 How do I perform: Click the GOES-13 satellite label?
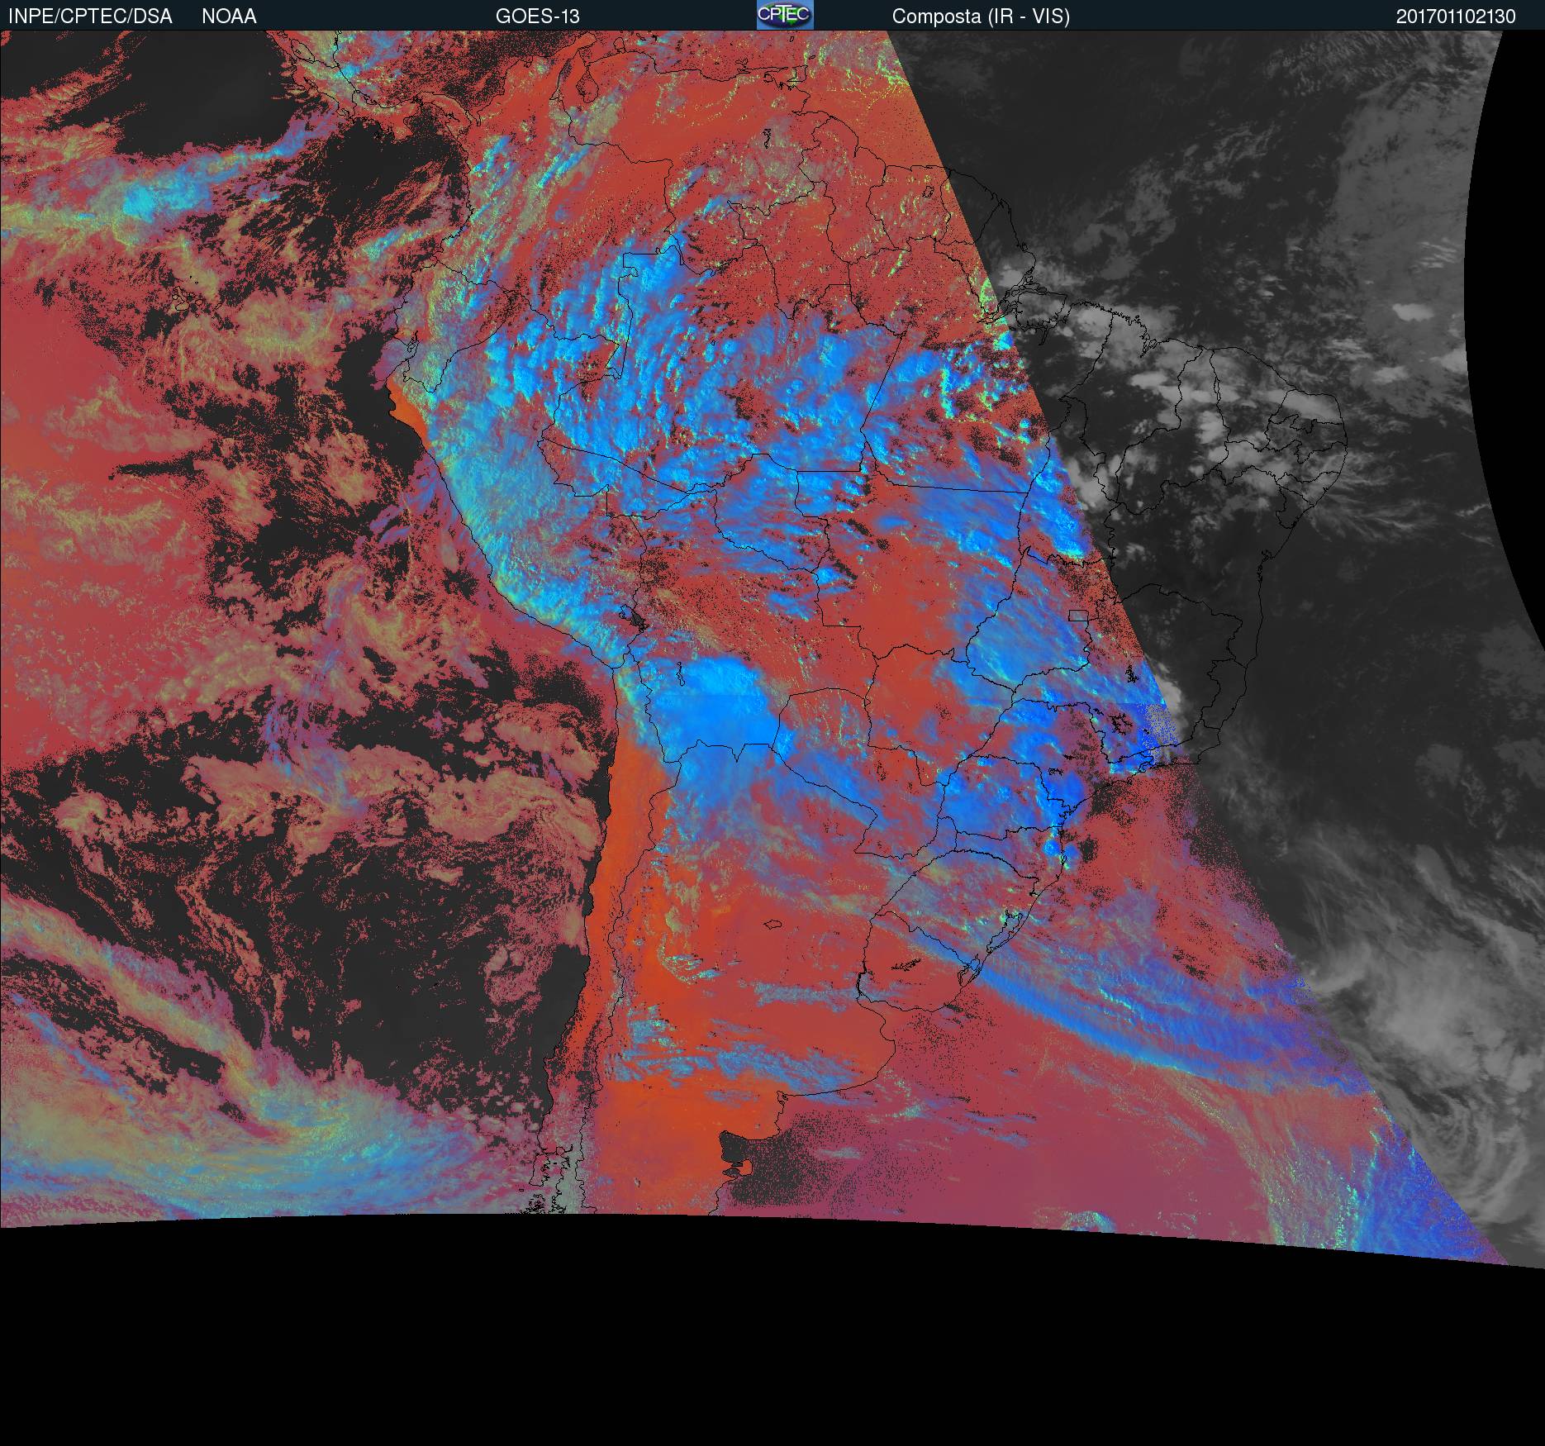(x=537, y=17)
